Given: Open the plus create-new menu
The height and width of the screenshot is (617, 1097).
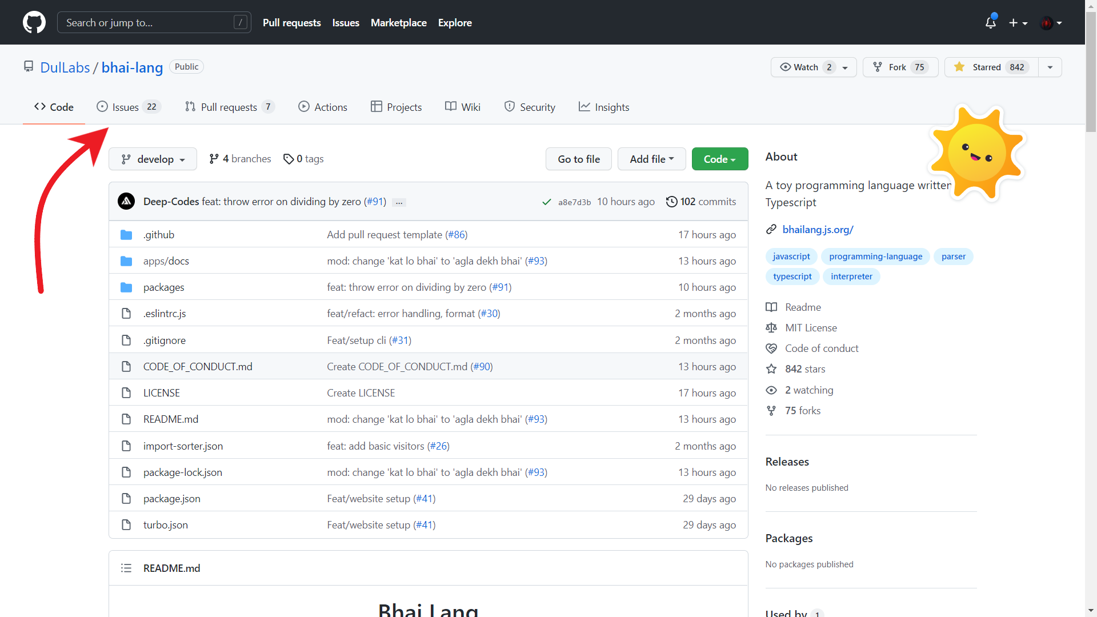Looking at the screenshot, I should [1018, 23].
